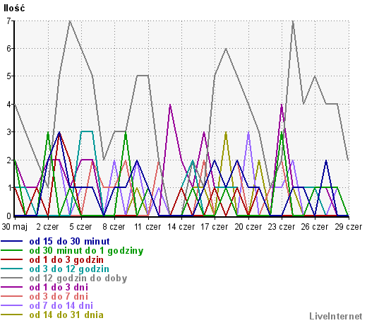Click the '14 czer' date axis label
367x323 pixels.
click(181, 227)
